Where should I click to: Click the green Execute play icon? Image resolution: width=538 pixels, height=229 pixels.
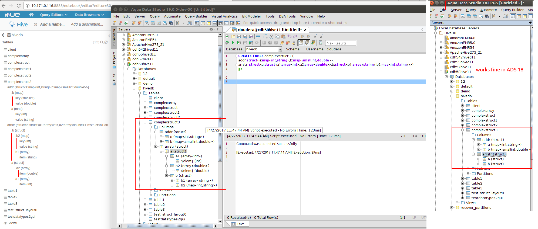[233, 43]
